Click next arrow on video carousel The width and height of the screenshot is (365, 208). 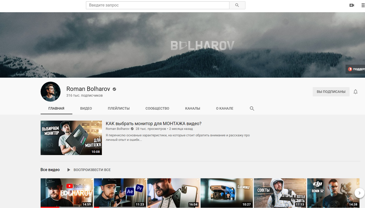(x=359, y=193)
